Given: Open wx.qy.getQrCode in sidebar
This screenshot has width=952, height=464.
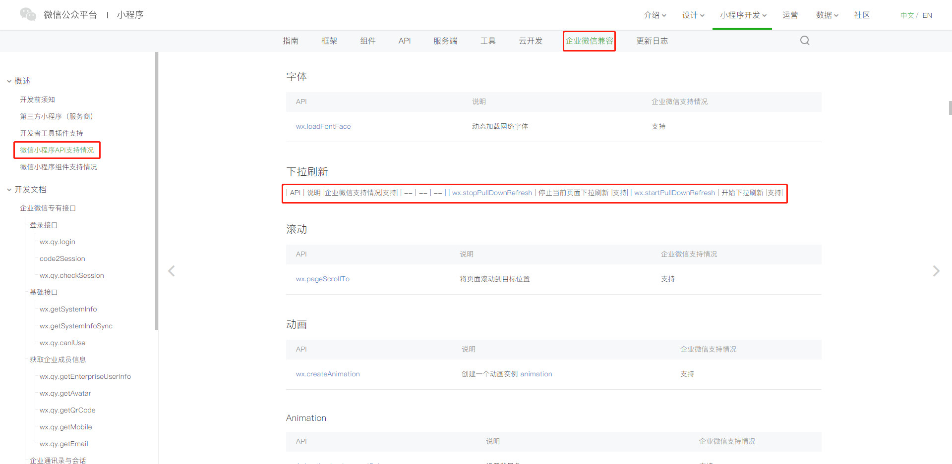Looking at the screenshot, I should (x=67, y=410).
